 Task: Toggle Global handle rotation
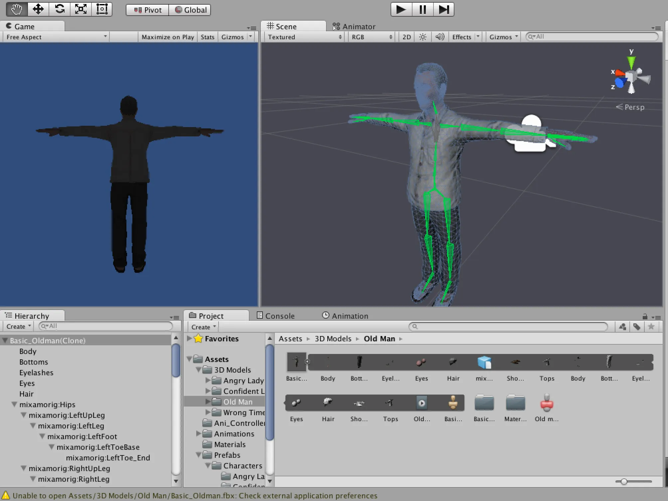190,10
